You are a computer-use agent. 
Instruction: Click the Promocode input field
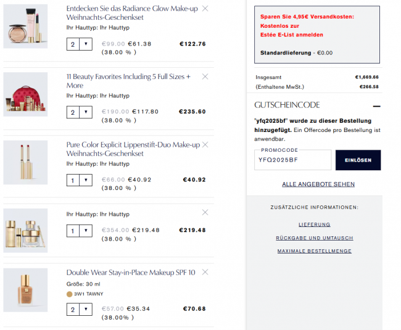point(292,160)
